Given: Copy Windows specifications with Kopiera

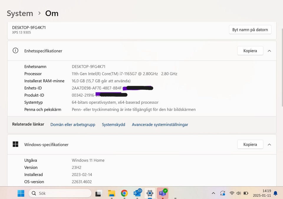Looking at the screenshot, I should (250, 144).
